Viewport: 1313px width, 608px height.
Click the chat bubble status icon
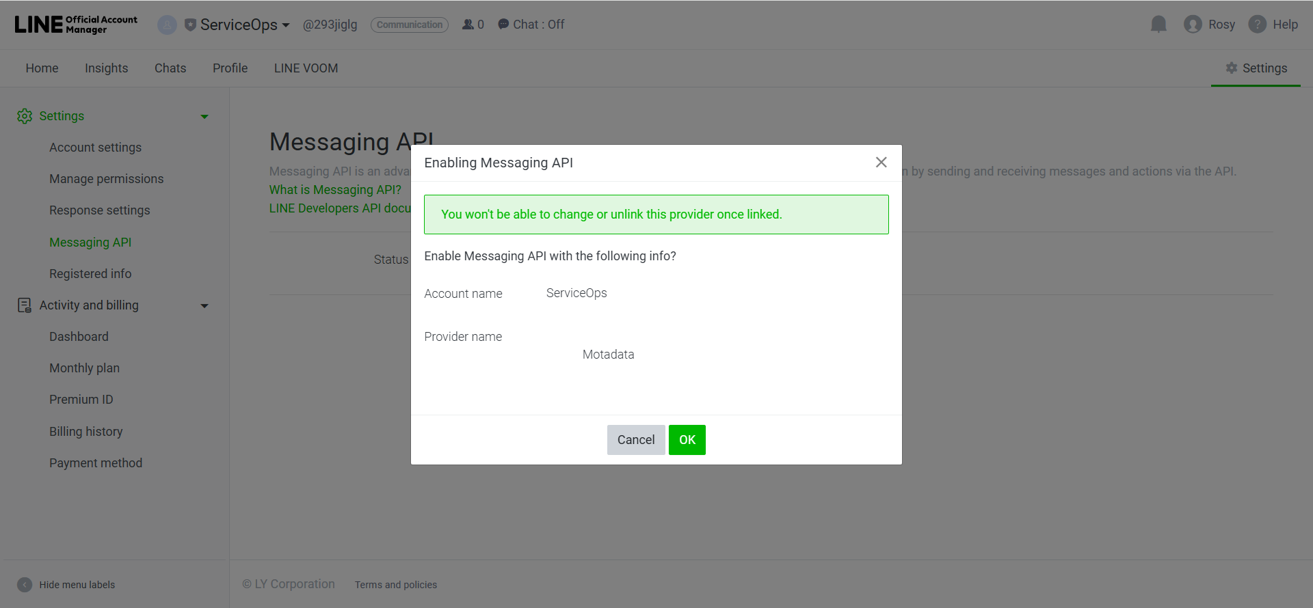tap(503, 25)
